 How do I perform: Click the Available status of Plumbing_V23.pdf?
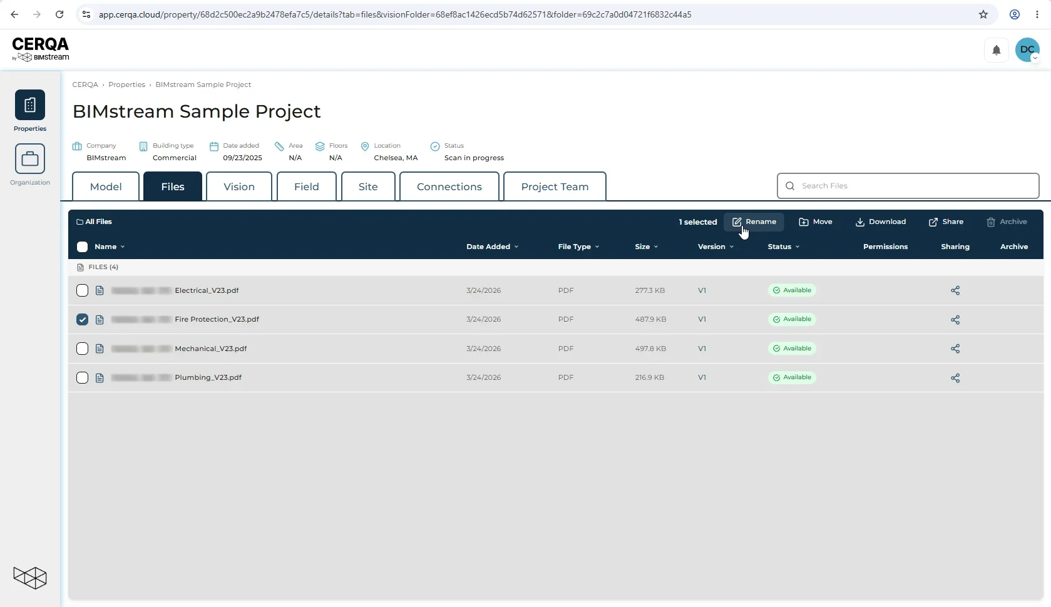tap(792, 377)
